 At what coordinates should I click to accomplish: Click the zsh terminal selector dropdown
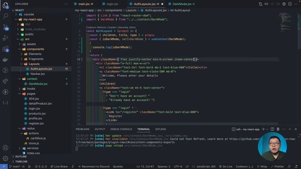click(246, 129)
